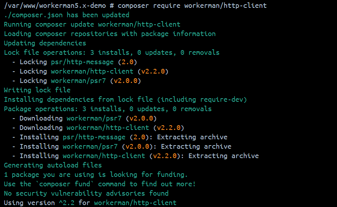Click 'Installing dependencies from lock file' line
The width and height of the screenshot is (337, 207).
(125, 99)
